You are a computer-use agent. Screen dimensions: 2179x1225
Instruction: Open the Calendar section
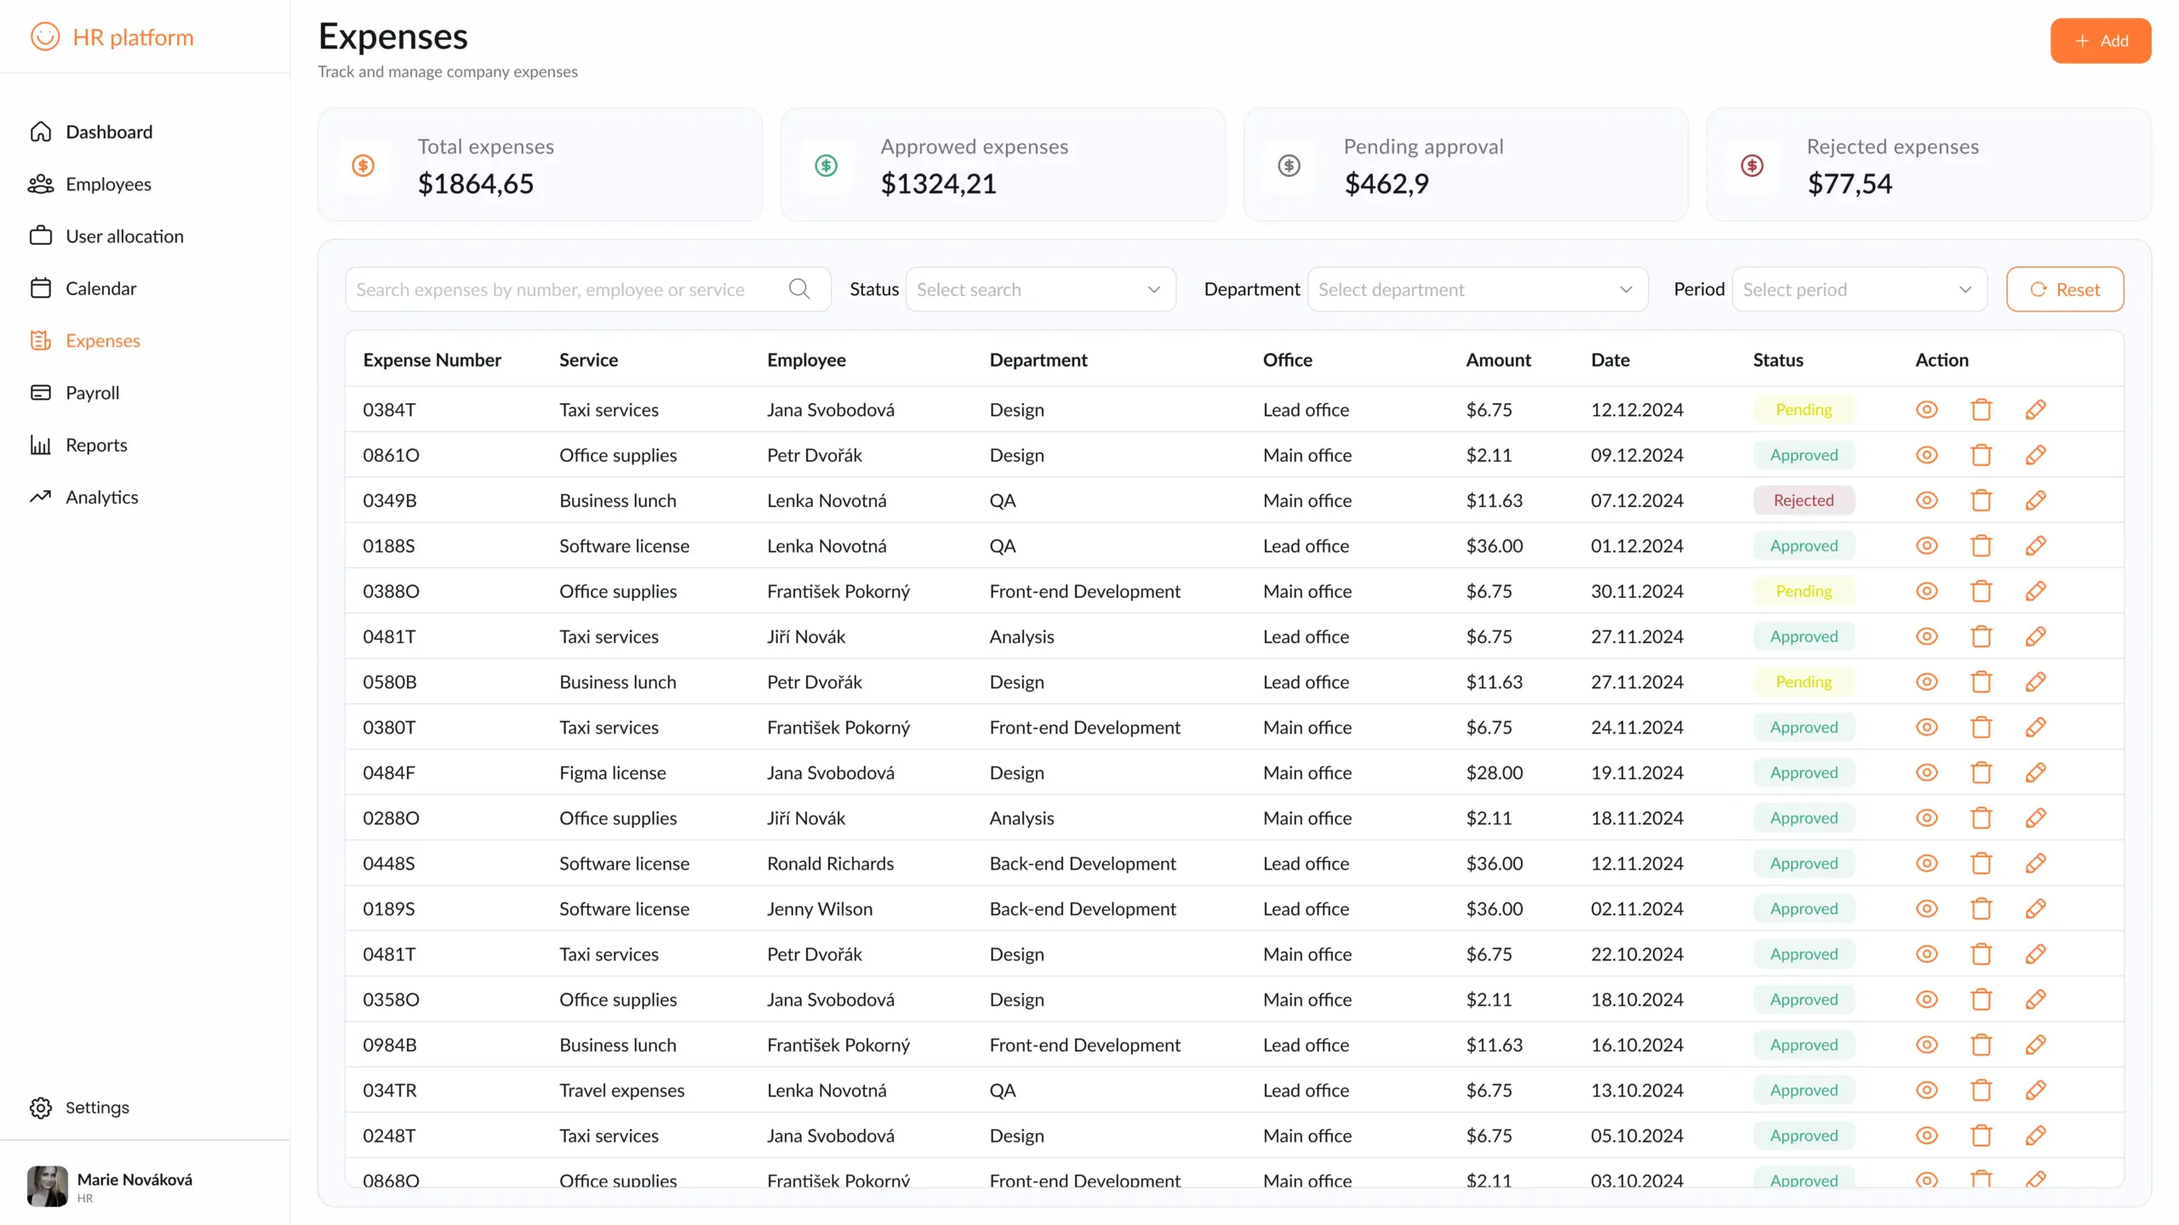click(x=100, y=288)
